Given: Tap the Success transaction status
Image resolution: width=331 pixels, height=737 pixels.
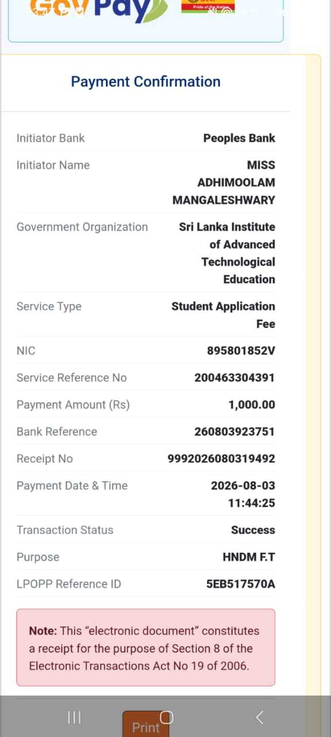Looking at the screenshot, I should [x=253, y=530].
